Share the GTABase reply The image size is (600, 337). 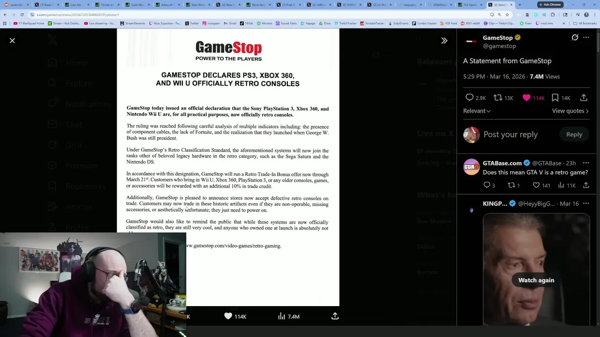[586, 185]
